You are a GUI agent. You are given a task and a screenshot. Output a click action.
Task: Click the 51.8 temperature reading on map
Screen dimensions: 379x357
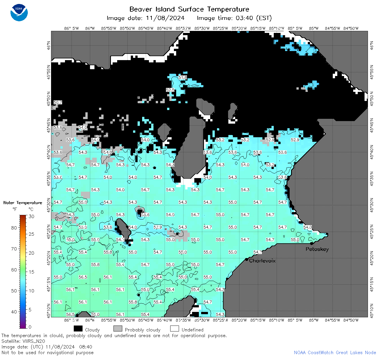click(183, 77)
